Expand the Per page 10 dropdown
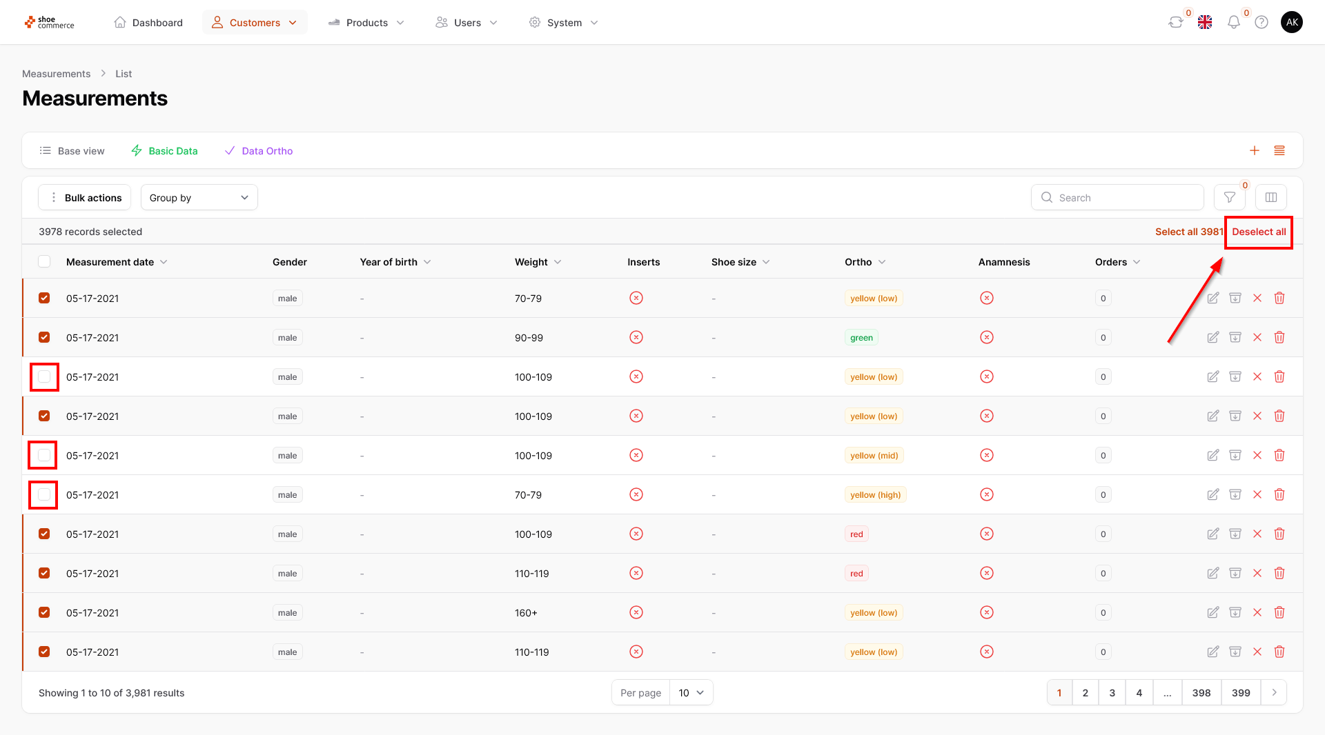The height and width of the screenshot is (735, 1325). (x=691, y=693)
